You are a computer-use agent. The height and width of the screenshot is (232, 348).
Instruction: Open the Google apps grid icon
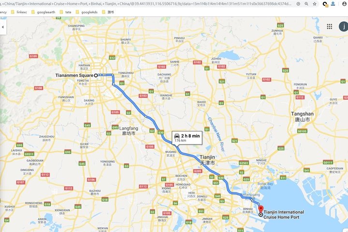pos(329,27)
